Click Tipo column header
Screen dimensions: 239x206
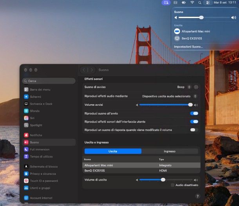click(161, 159)
